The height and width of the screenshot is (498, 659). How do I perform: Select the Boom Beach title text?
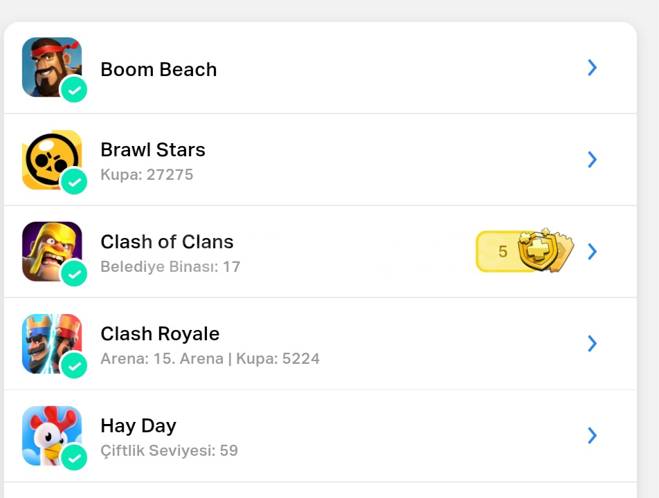click(x=159, y=69)
